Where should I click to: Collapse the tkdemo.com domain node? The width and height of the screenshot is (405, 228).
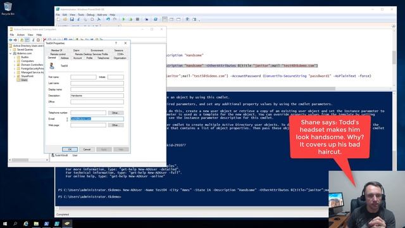tap(11, 53)
